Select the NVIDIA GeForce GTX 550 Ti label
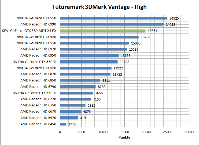The image size is (199, 145). (34, 93)
